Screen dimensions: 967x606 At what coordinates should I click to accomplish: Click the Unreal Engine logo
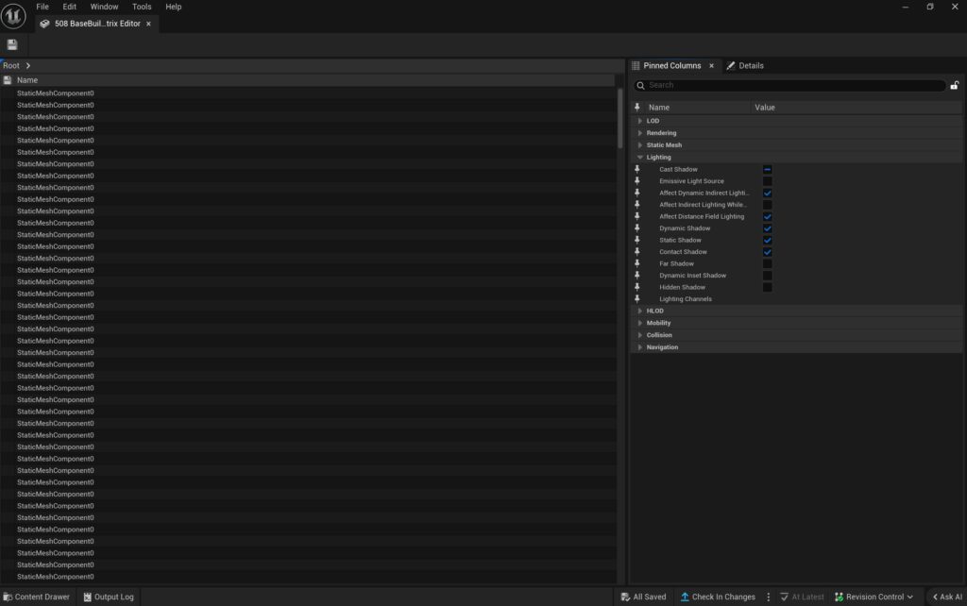[14, 15]
